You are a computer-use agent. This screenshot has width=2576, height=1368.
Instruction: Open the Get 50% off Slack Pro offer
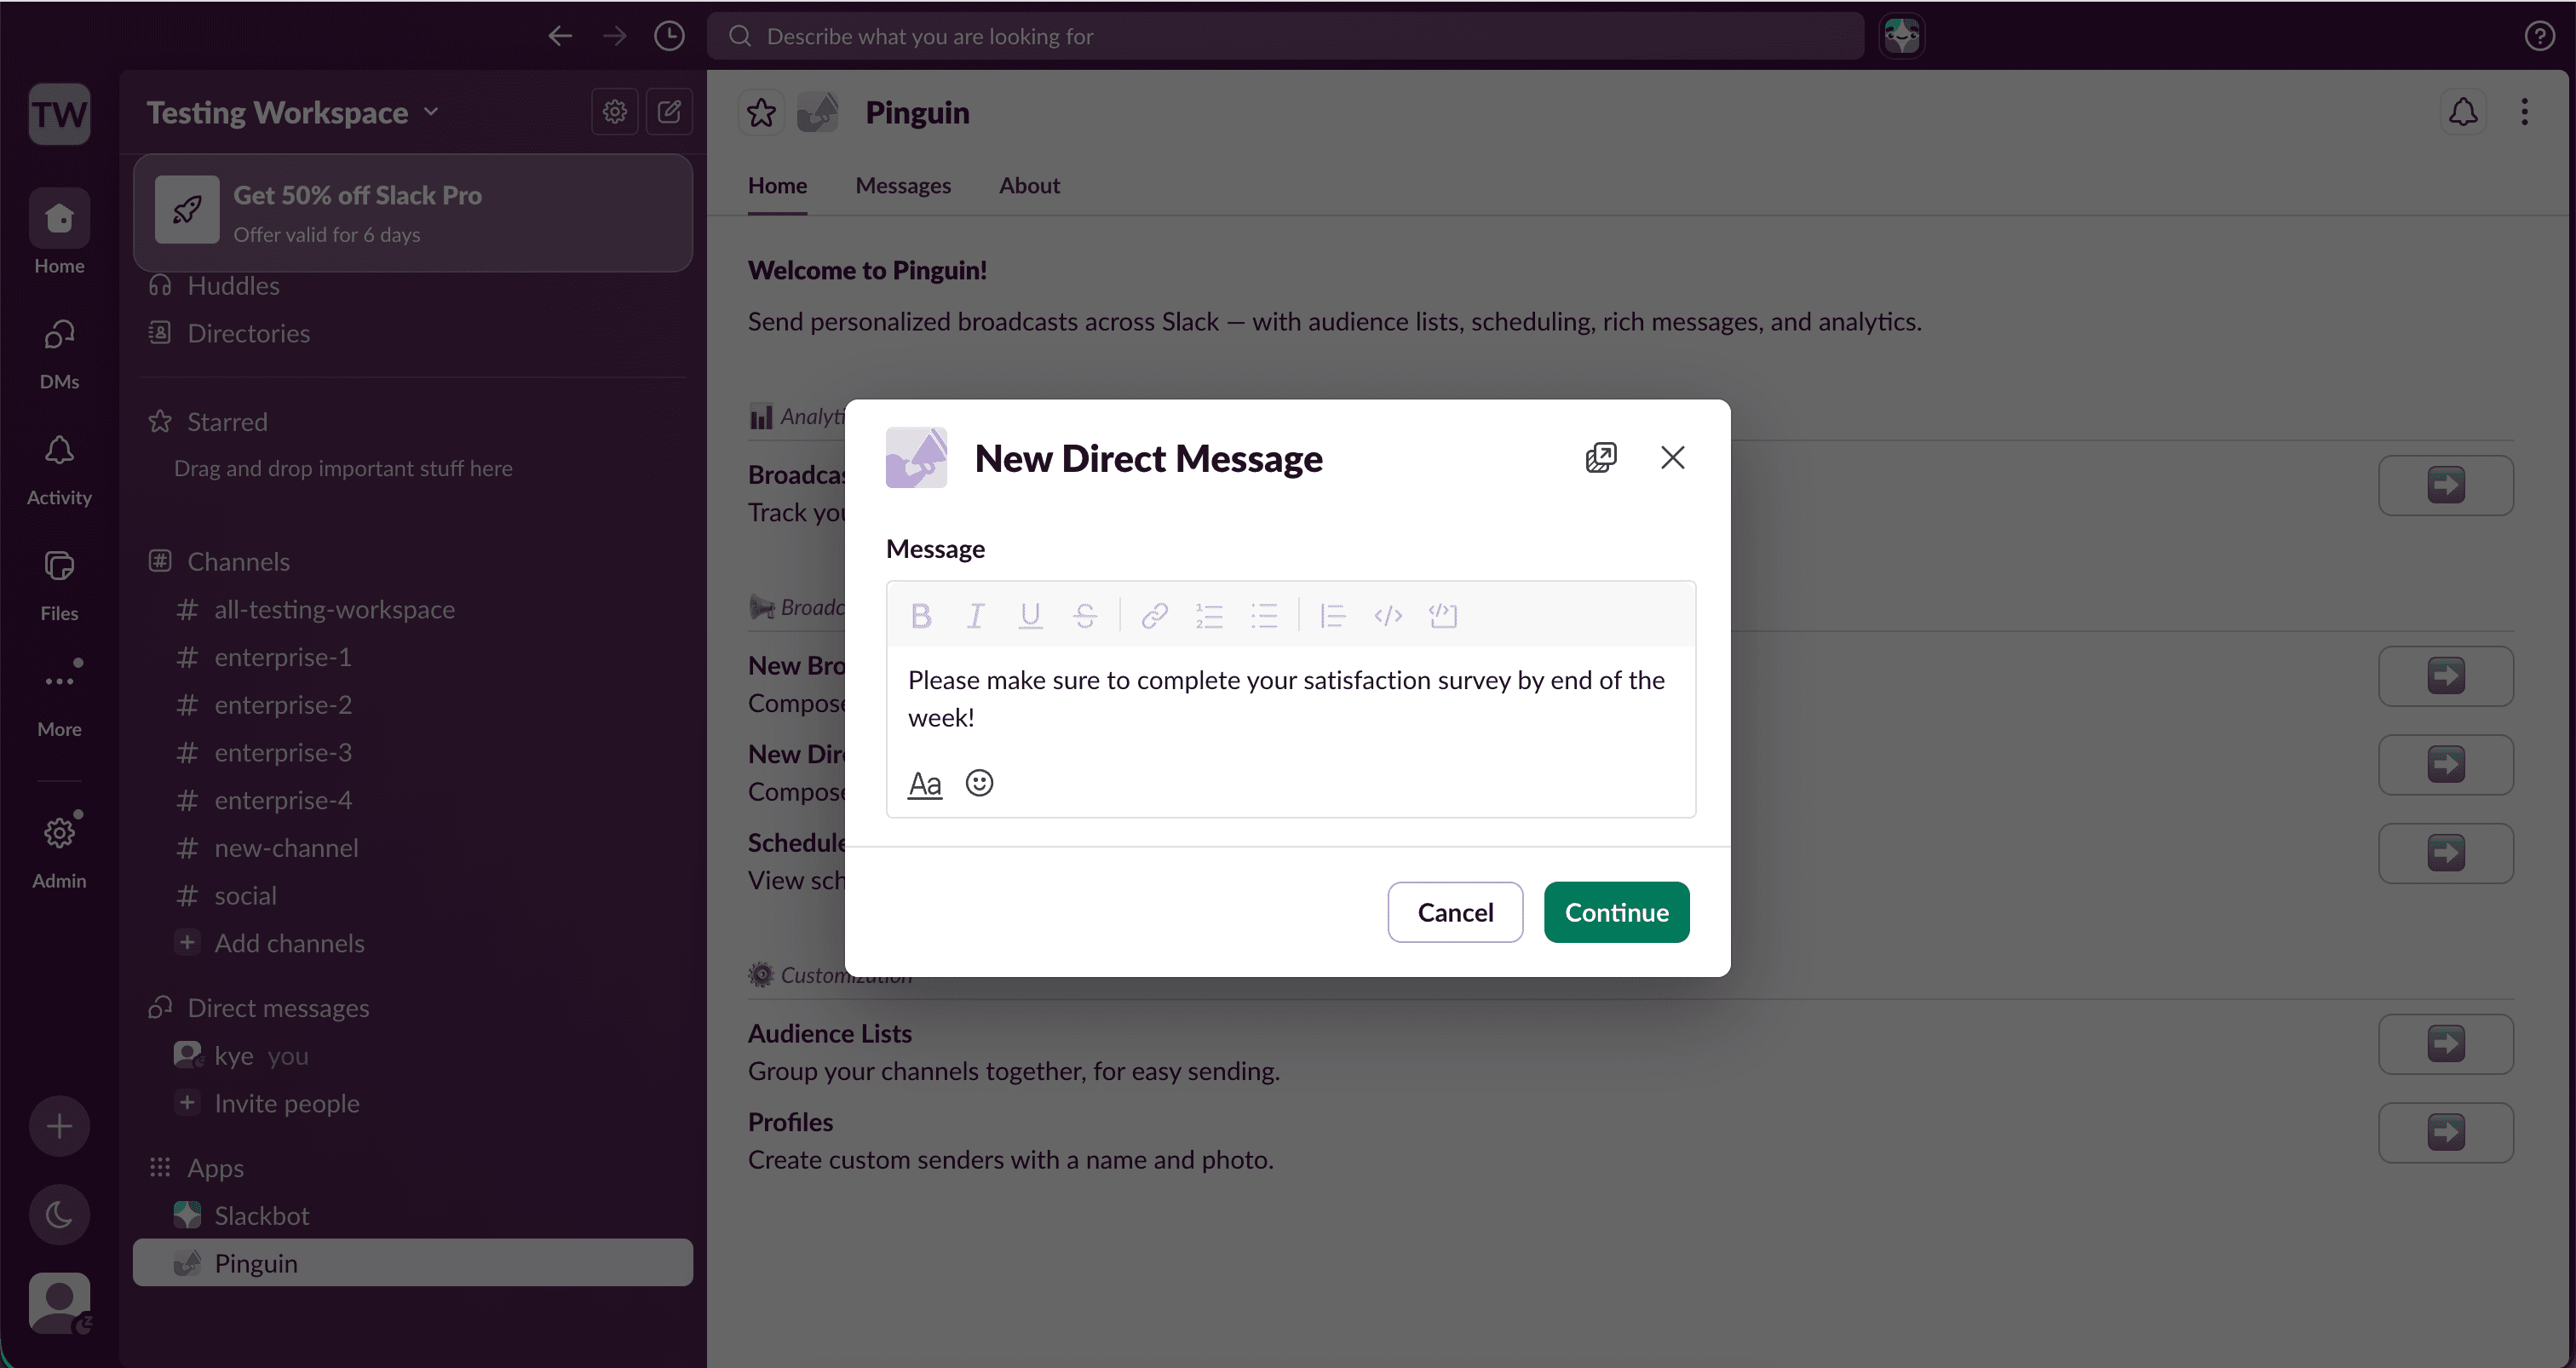click(413, 212)
